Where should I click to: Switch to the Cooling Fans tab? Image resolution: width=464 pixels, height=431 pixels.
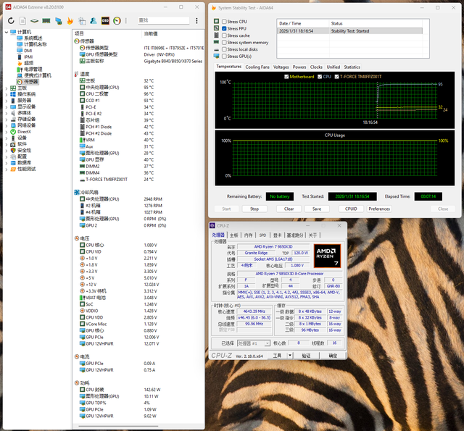click(257, 67)
